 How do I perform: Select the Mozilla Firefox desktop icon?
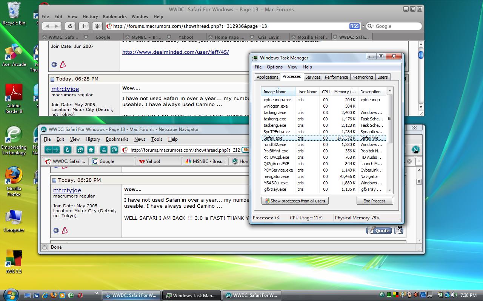[14, 182]
